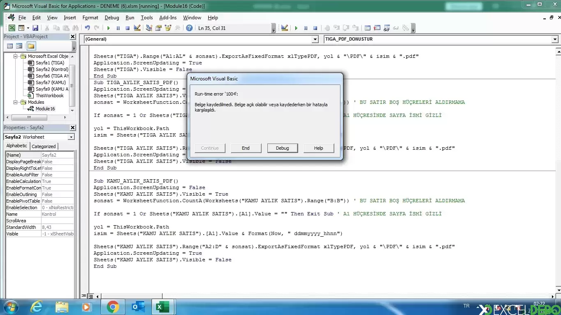Open the Immediate Window icon

click(377, 28)
